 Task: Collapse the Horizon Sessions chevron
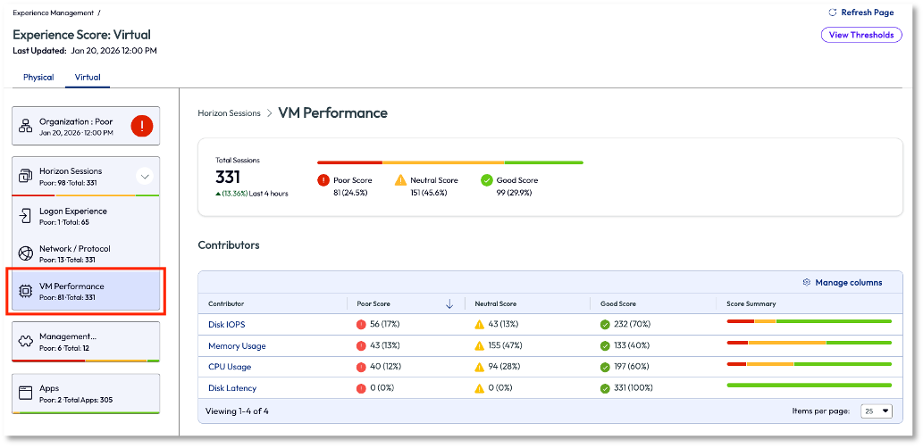[145, 176]
